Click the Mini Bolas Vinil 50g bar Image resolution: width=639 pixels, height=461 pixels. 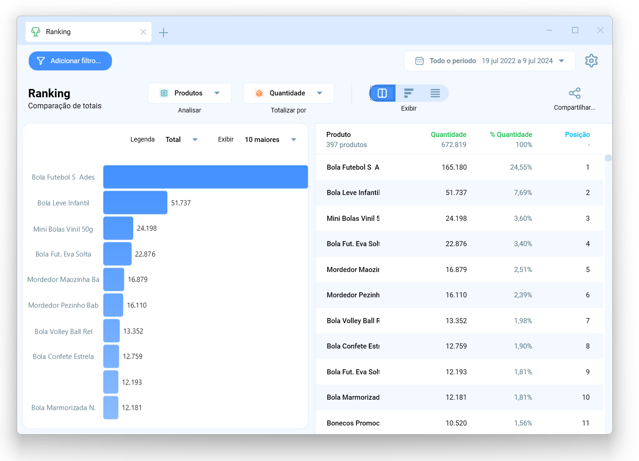pos(118,228)
